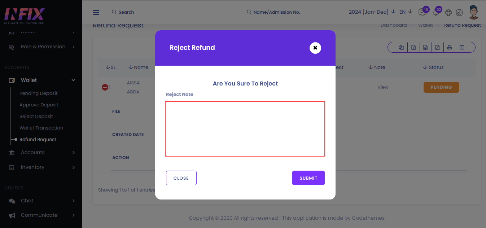This screenshot has height=228, width=486.
Task: Open the hamburger sidebar menu
Action: point(96,12)
